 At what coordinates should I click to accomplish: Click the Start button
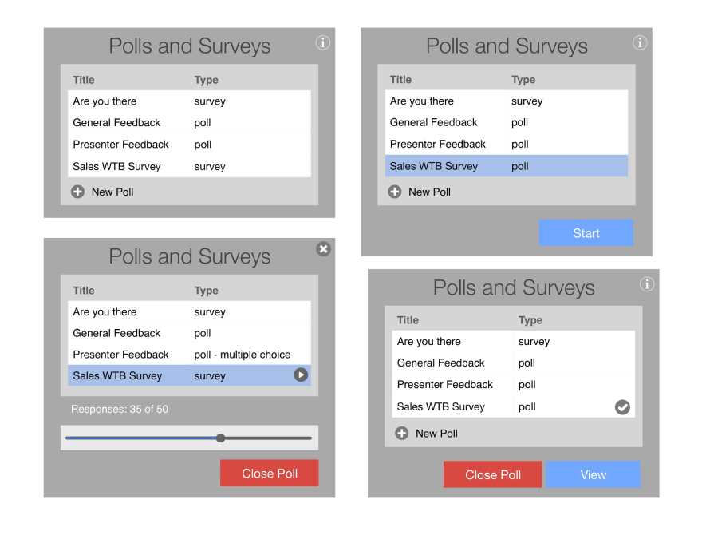click(586, 233)
